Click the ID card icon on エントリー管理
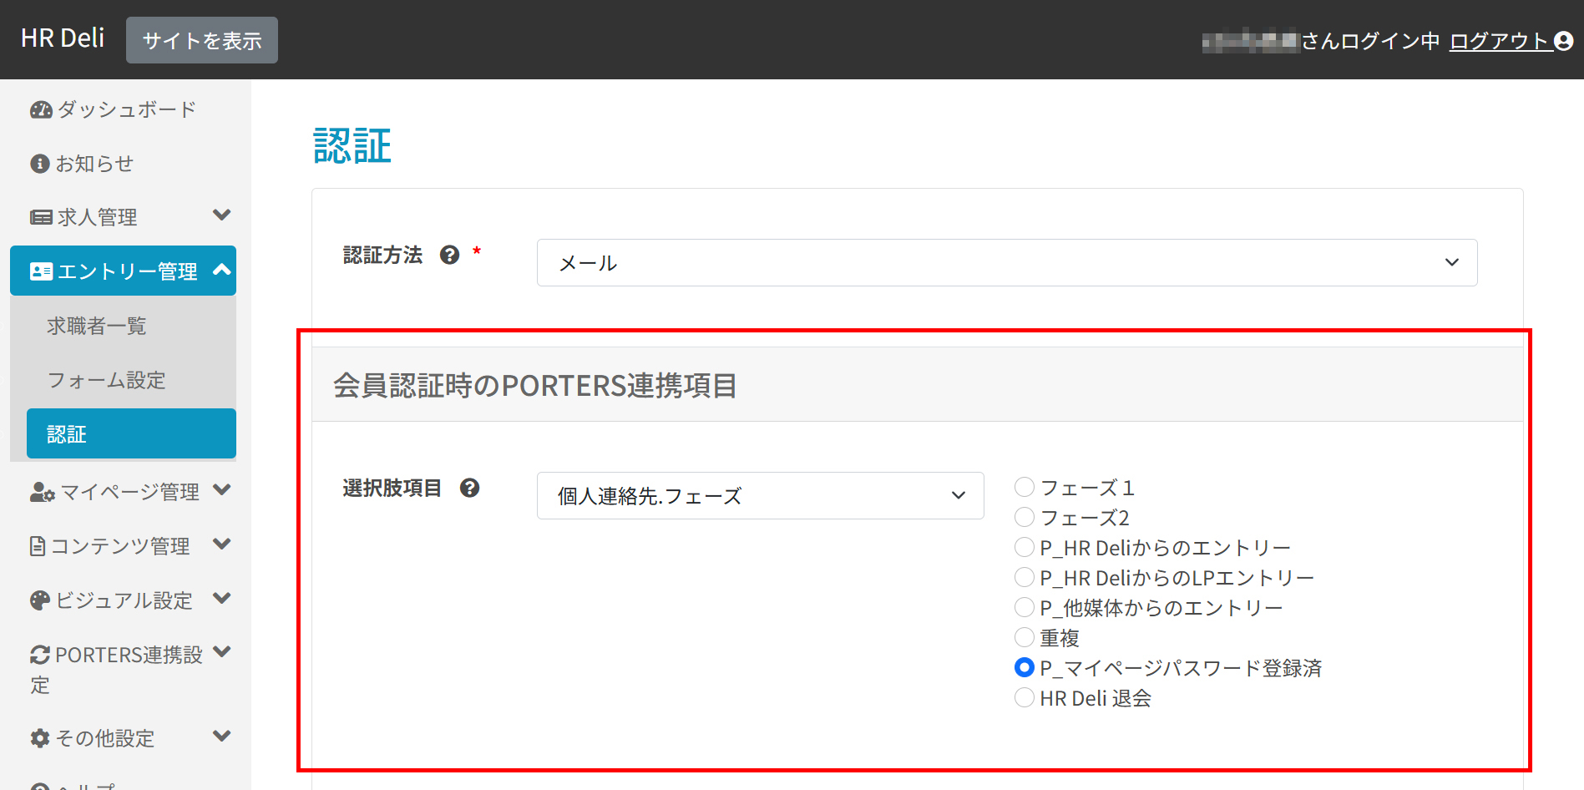The image size is (1584, 790). tap(41, 271)
